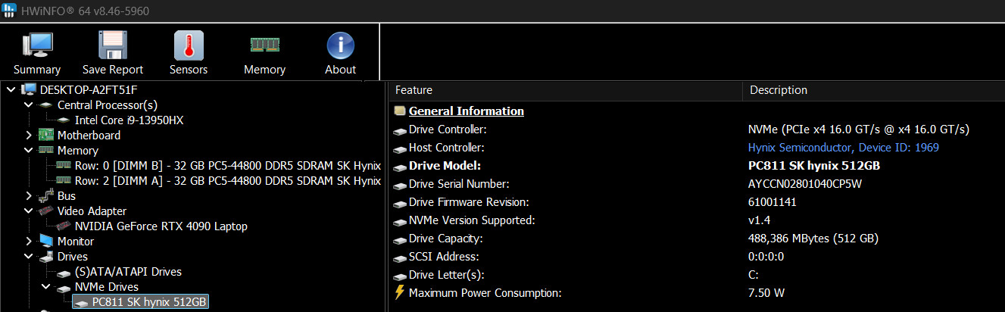Open the Sensors thermometer tool
The image size is (1005, 312).
(x=189, y=53)
